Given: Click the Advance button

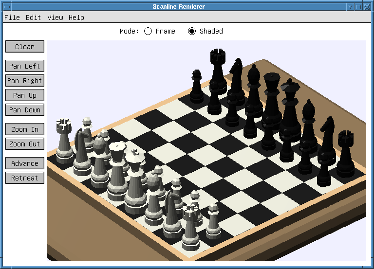Looking at the screenshot, I should pos(25,163).
